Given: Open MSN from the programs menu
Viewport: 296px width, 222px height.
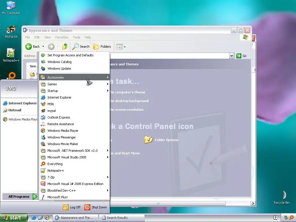Looking at the screenshot, I should click(x=74, y=104).
